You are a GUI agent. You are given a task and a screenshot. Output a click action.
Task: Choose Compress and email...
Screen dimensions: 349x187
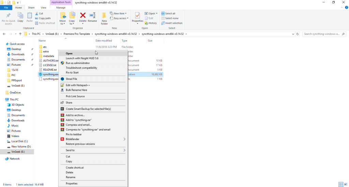[x=93, y=125]
